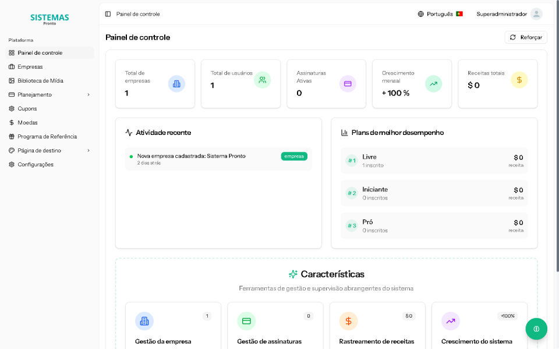Open Empresas in the sidebar
559x349 pixels.
coord(30,67)
